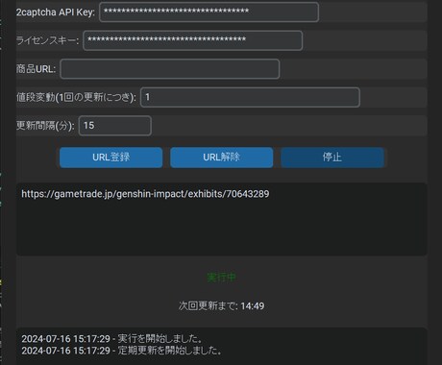Click the 値段変動(1回の更新につき) label

tap(76, 97)
